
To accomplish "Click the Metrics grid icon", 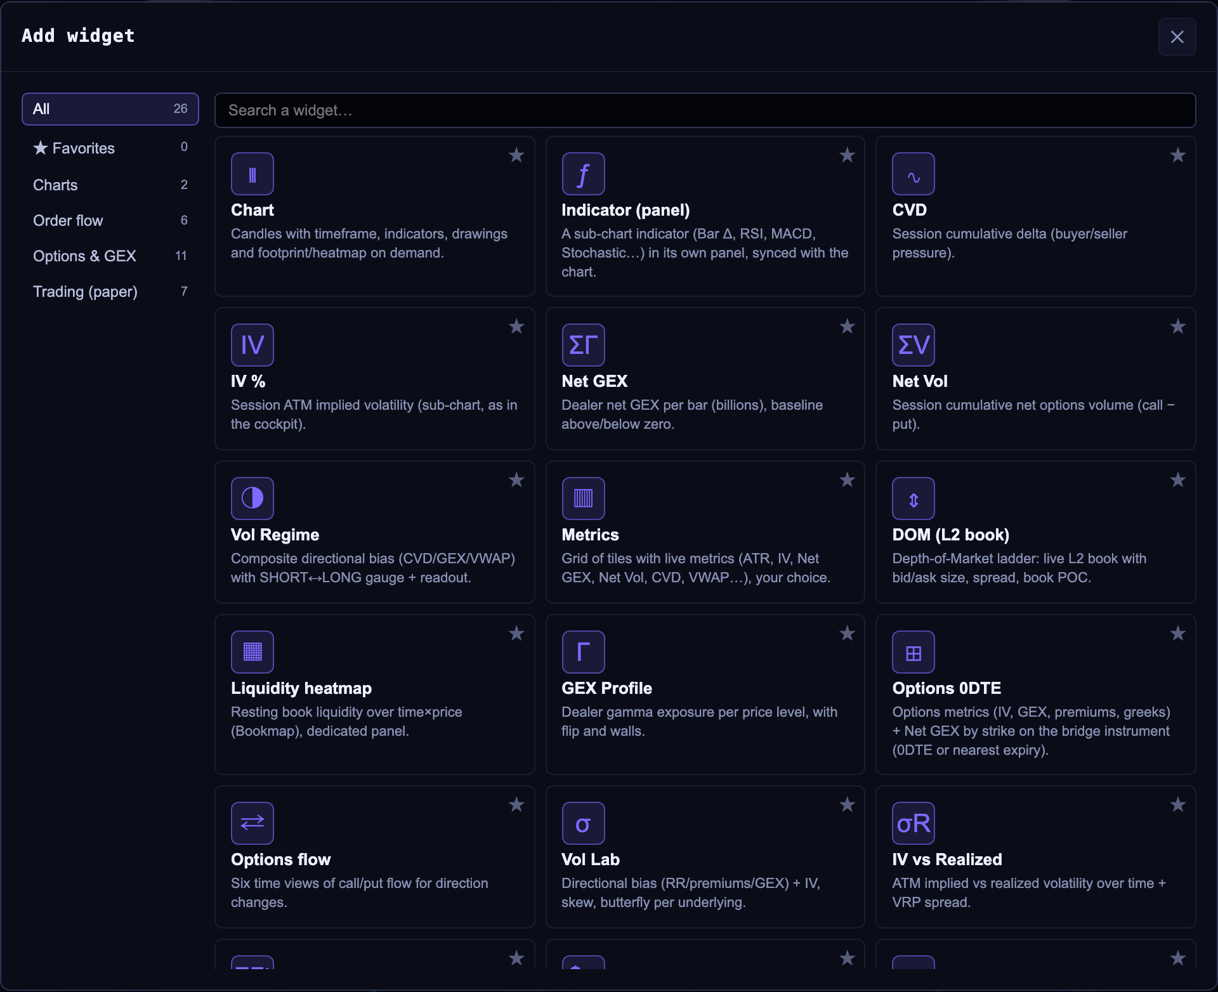I will (x=583, y=499).
